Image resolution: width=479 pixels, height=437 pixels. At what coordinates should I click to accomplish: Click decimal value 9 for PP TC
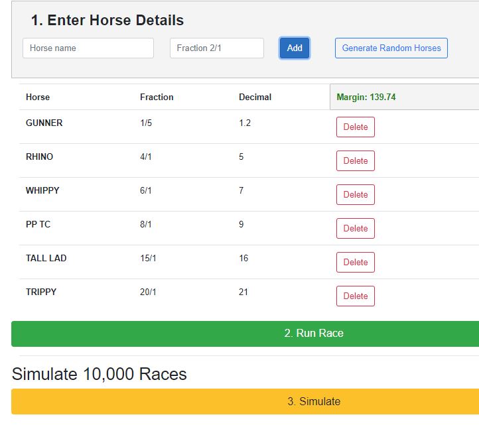(241, 224)
